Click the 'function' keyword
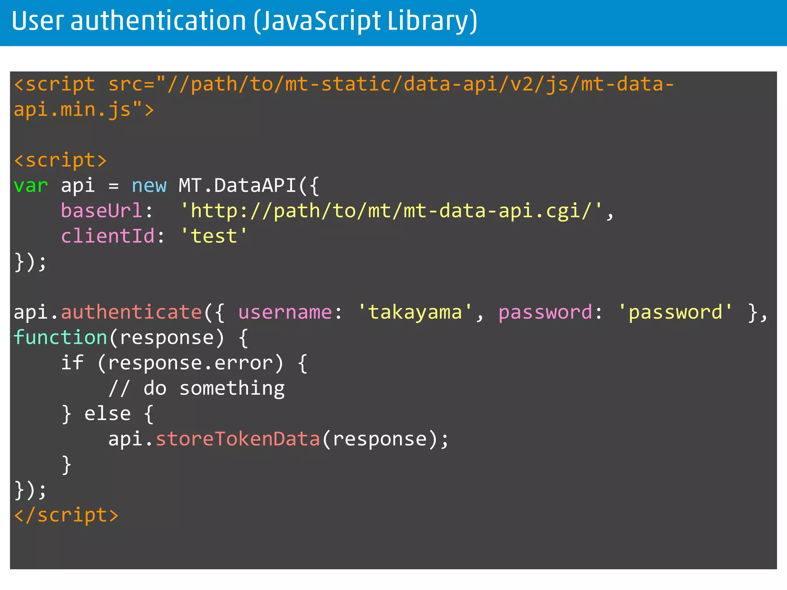 (60, 337)
